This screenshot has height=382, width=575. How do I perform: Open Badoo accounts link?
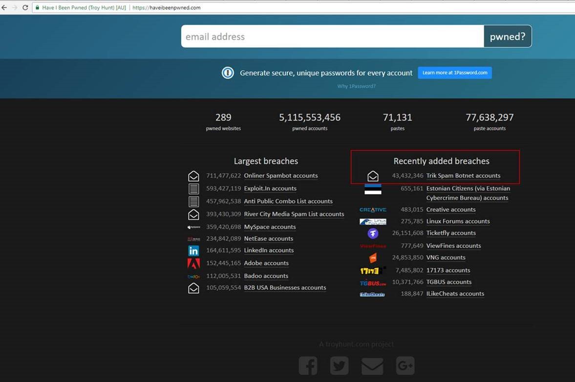coord(266,276)
